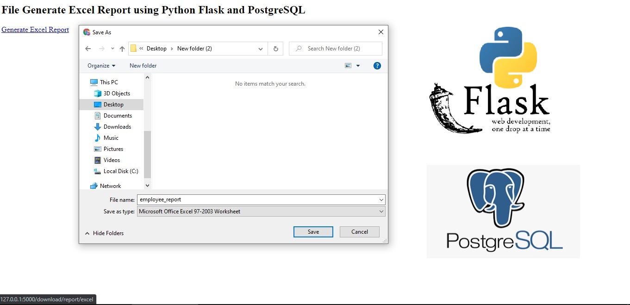Click the refresh icon beside the address bar

275,48
